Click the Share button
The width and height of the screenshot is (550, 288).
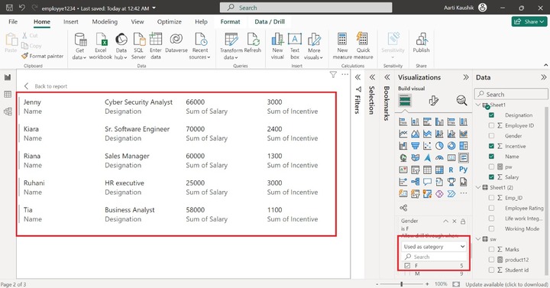click(529, 21)
